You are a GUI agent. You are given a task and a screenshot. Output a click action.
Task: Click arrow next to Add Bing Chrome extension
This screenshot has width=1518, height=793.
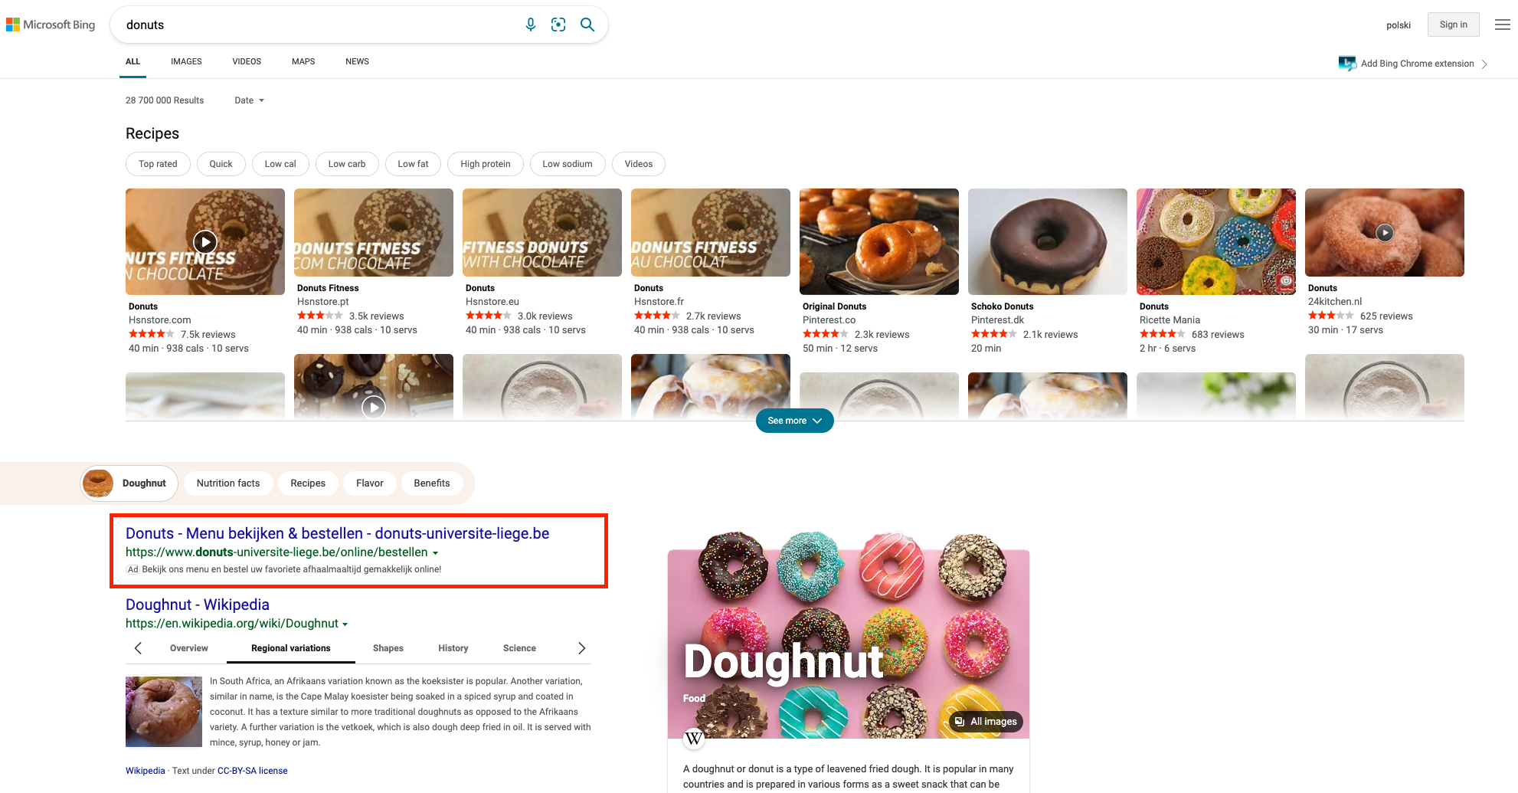(x=1484, y=64)
